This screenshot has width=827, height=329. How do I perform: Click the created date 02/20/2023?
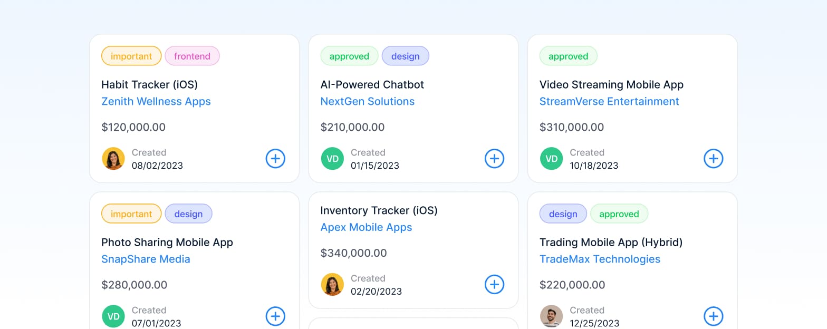pyautogui.click(x=376, y=292)
